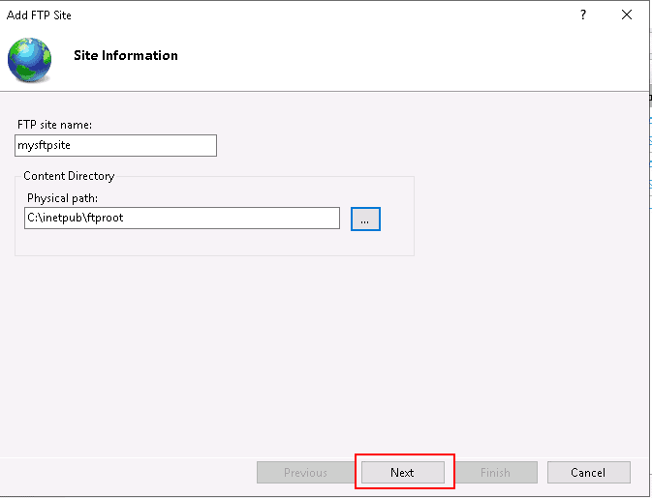Click the 'Content Directory' group label

(x=69, y=176)
